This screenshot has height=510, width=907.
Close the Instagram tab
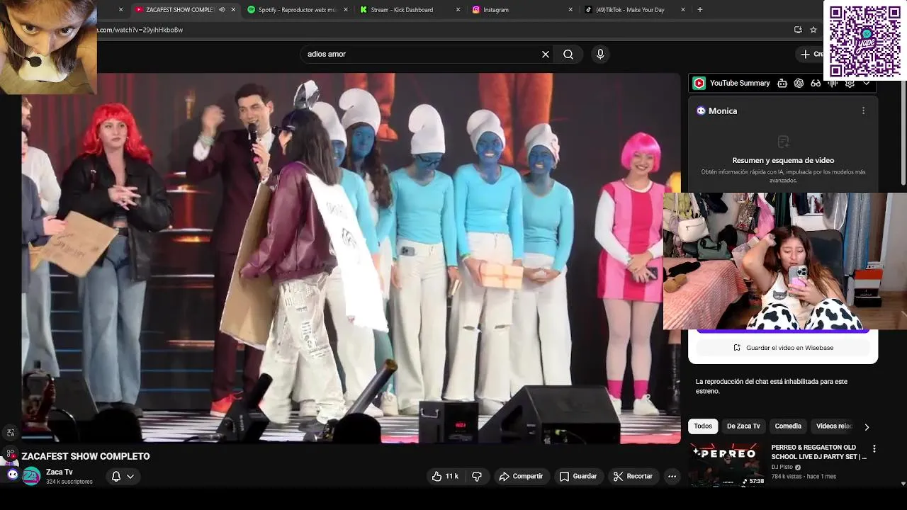(570, 10)
